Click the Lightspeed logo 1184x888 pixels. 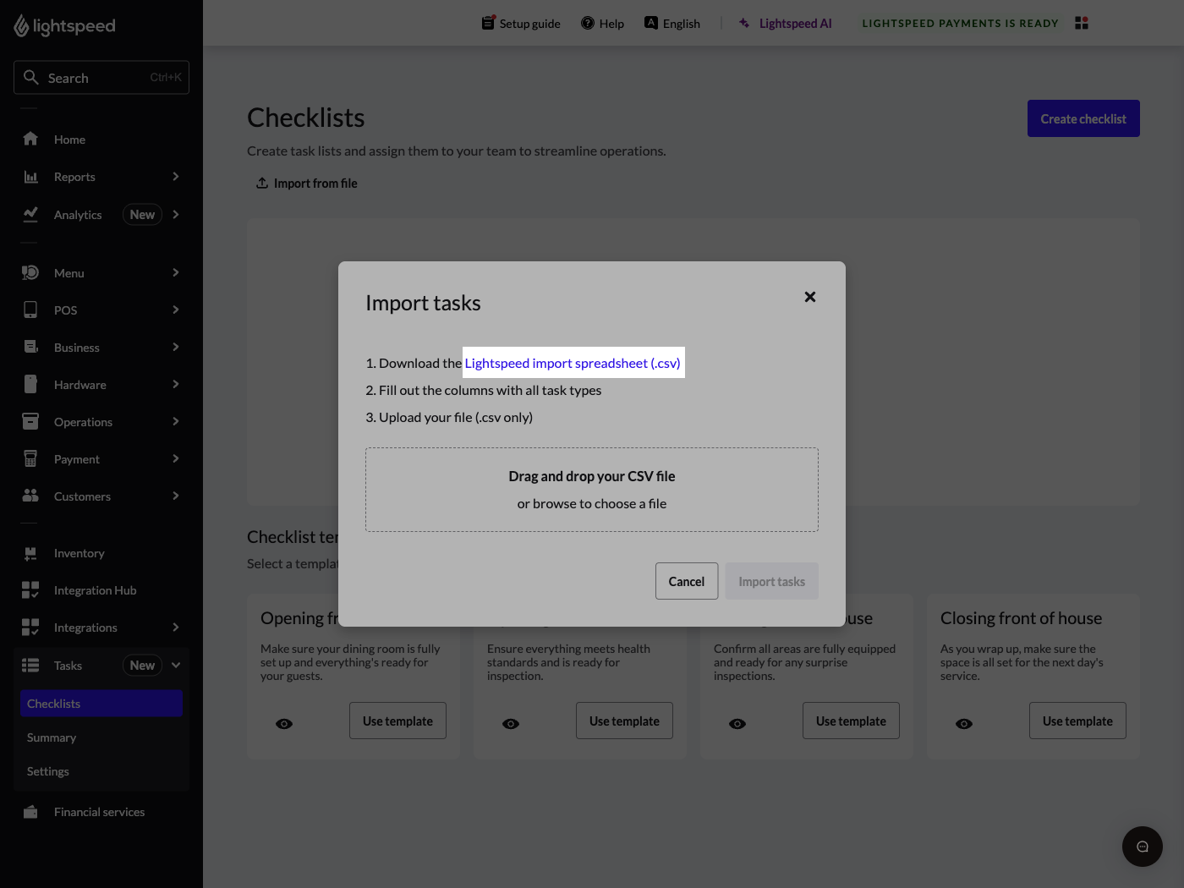(64, 25)
